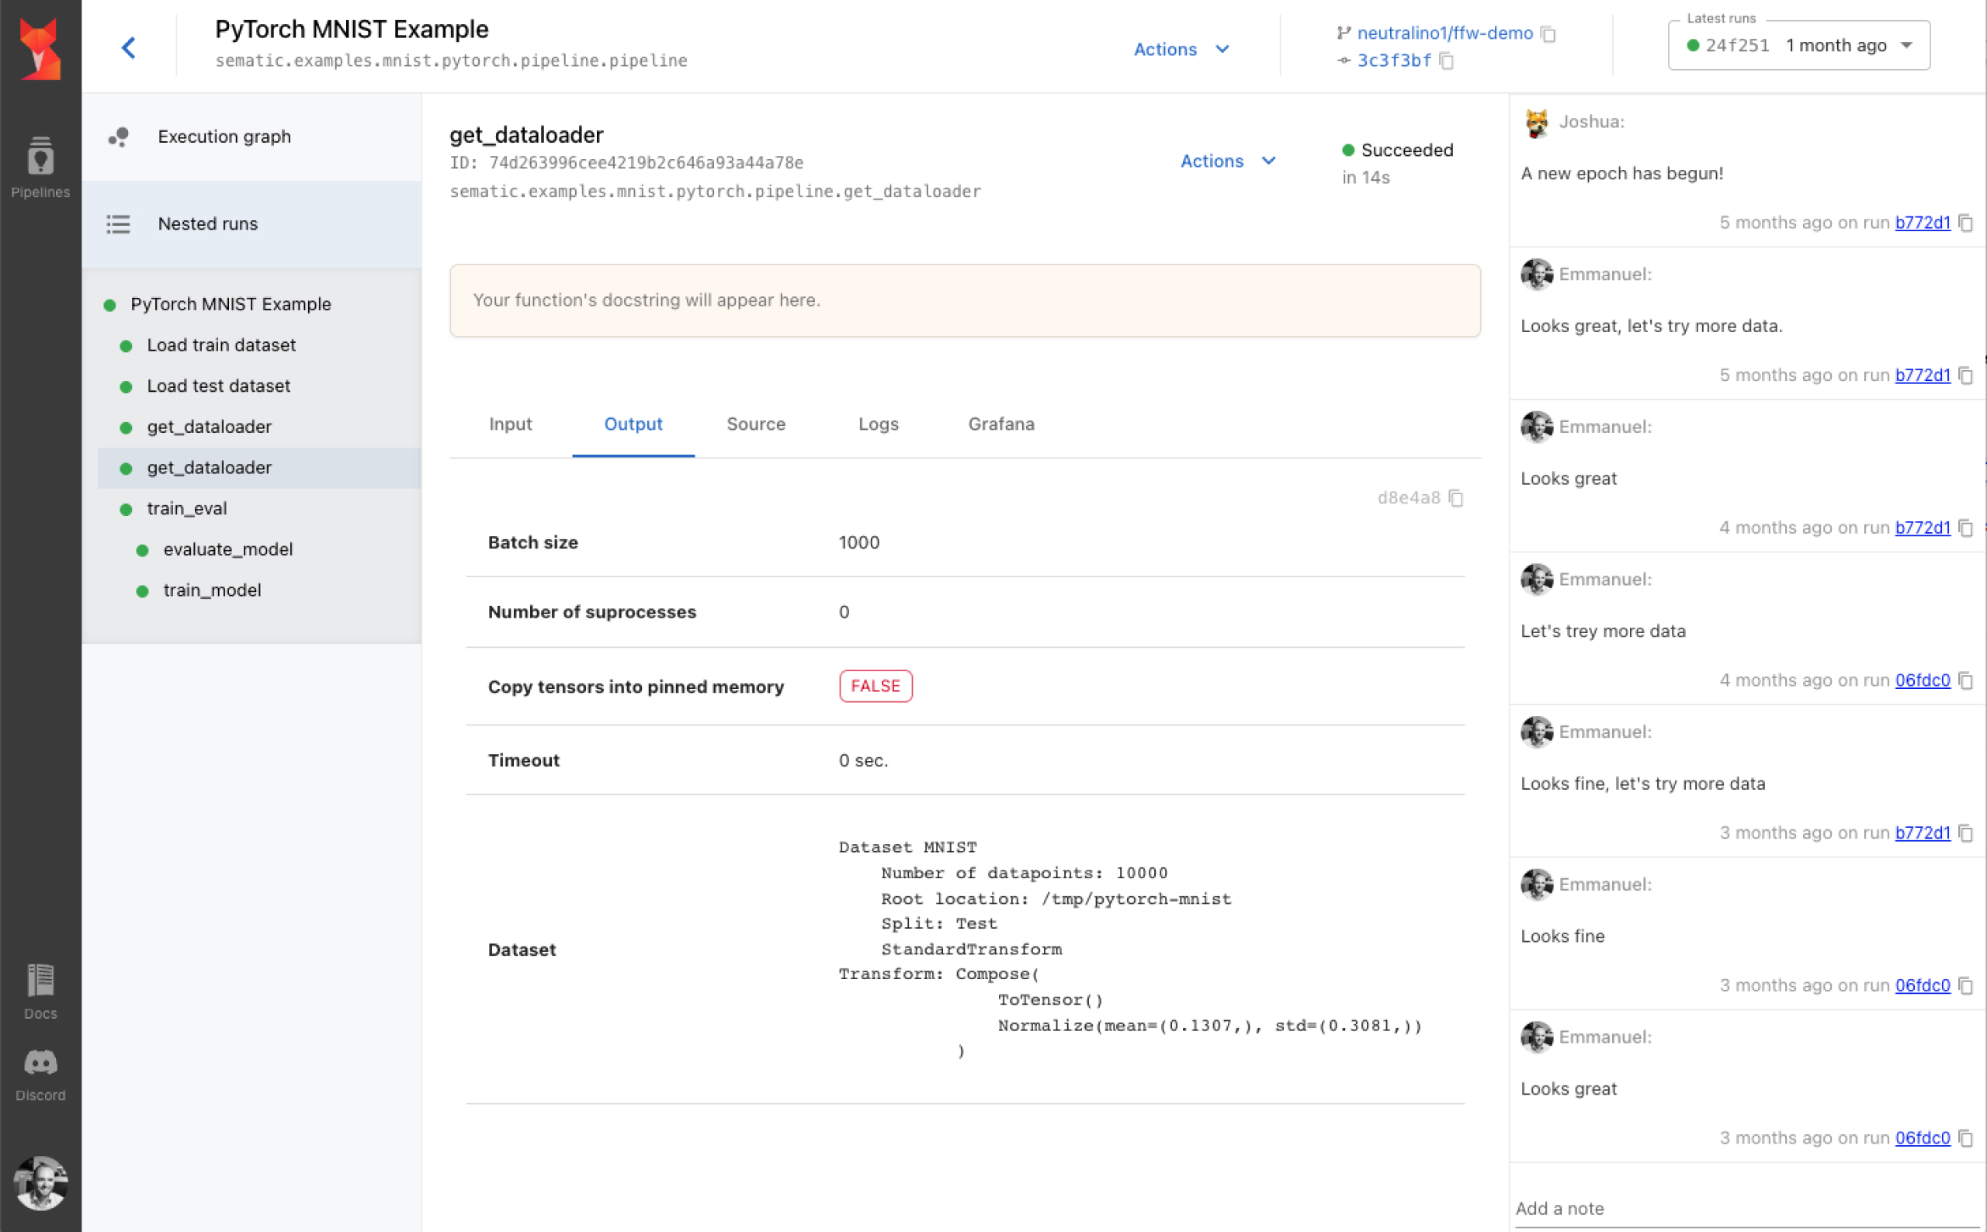This screenshot has height=1232, width=1987.
Task: Click the FALSE pinned memory badge
Action: pyautogui.click(x=876, y=686)
